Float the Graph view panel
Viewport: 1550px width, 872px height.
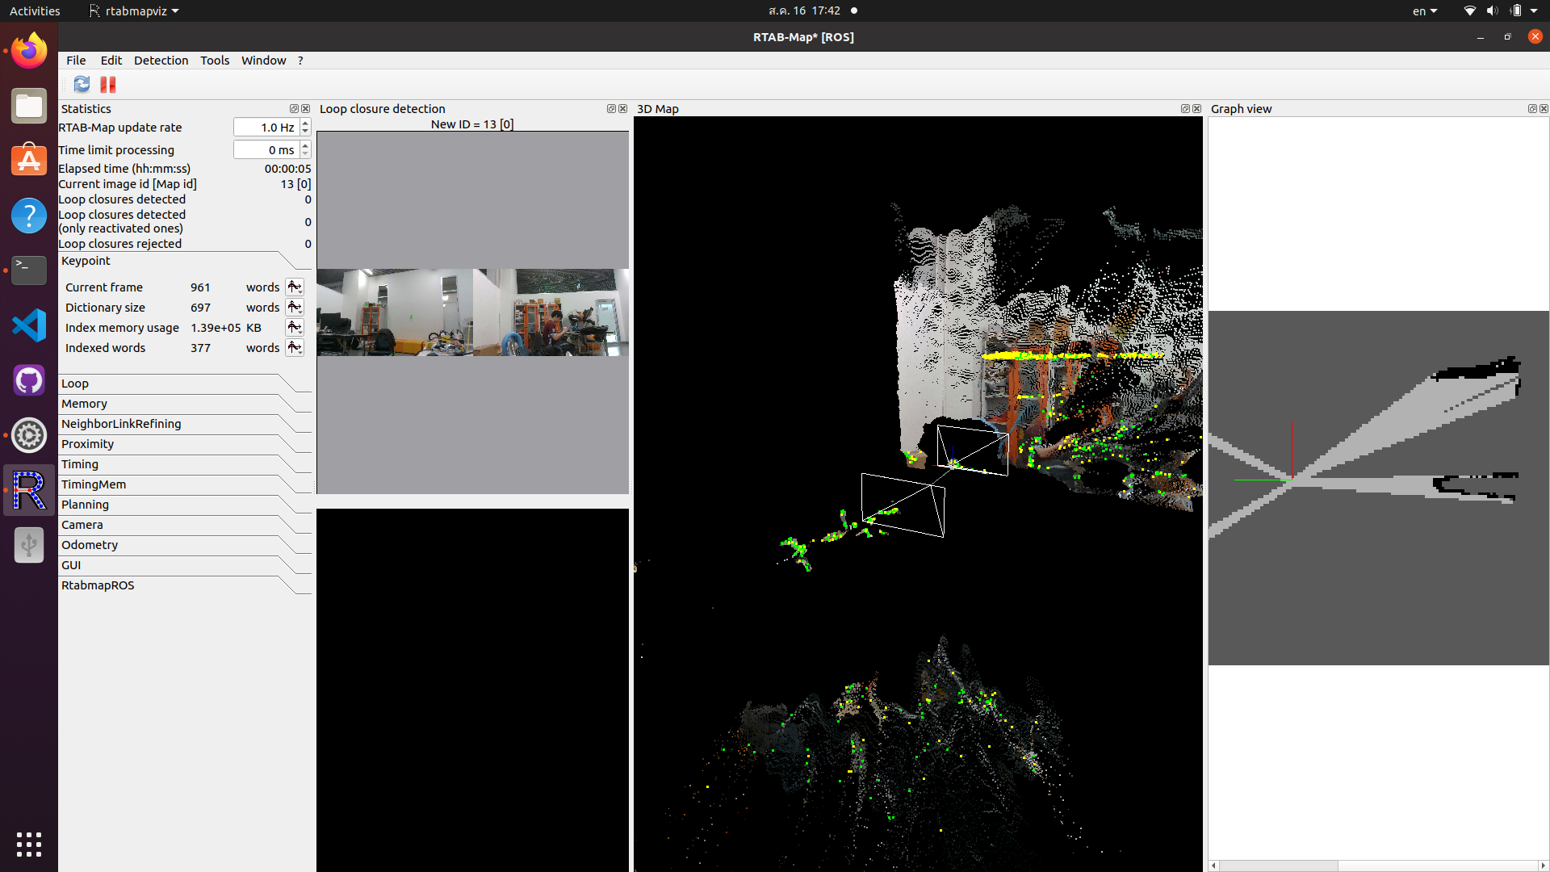click(1532, 109)
